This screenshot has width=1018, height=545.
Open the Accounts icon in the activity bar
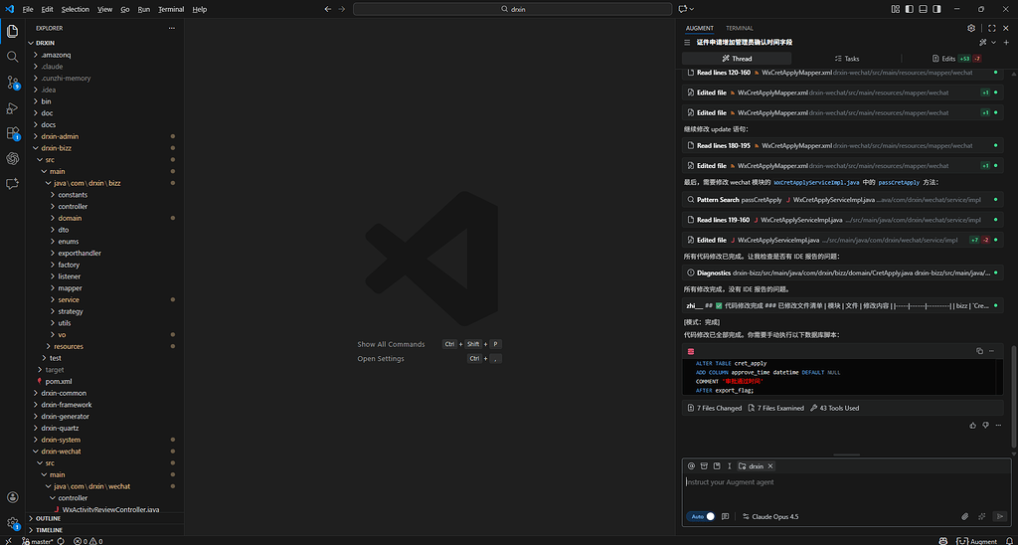[12, 497]
